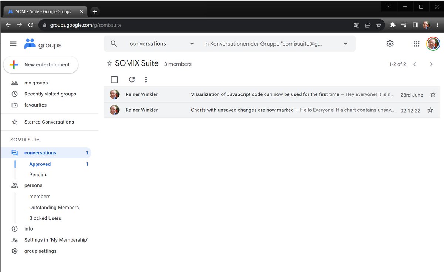Open the main hamburger menu
Viewport: 444px width, 272px height.
pos(13,44)
